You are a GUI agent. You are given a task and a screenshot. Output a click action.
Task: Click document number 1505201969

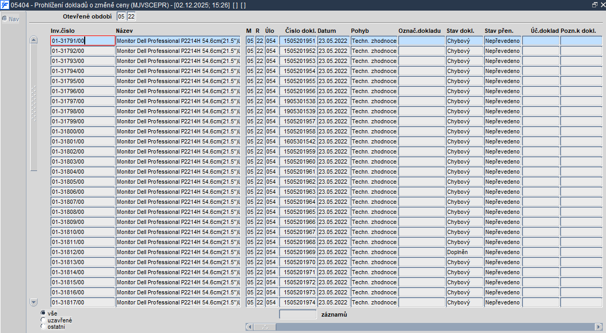(x=298, y=252)
